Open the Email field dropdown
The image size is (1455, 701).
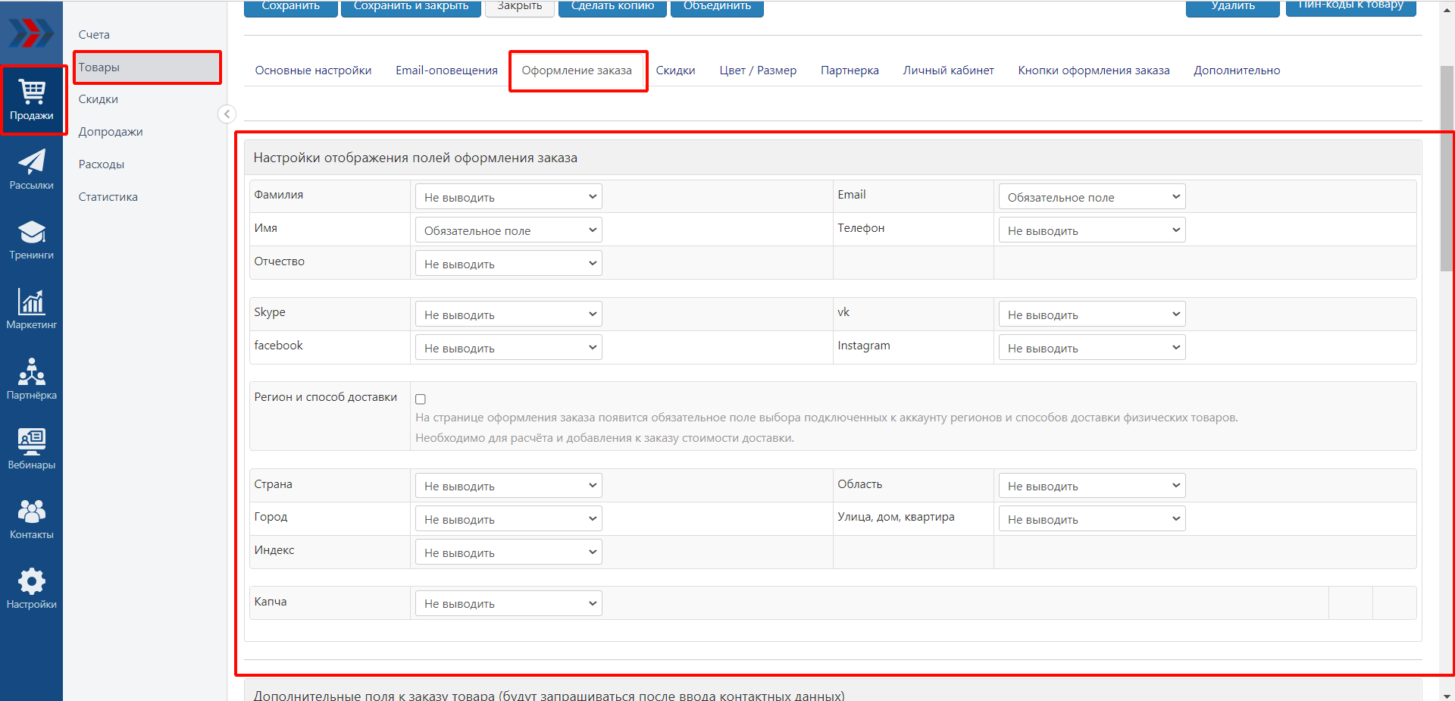tap(1092, 197)
